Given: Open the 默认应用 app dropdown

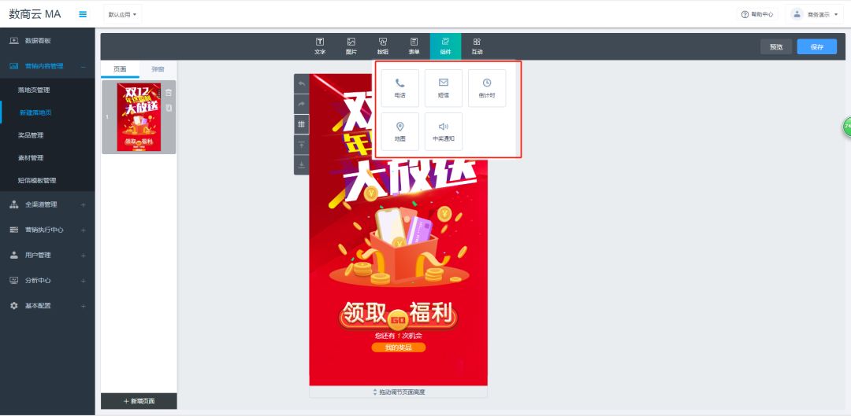Looking at the screenshot, I should (122, 15).
